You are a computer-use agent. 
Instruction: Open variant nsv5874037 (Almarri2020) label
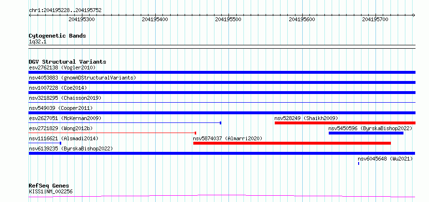point(228,138)
